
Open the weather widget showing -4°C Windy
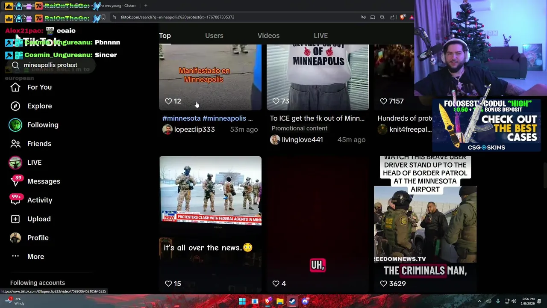pyautogui.click(x=15, y=301)
